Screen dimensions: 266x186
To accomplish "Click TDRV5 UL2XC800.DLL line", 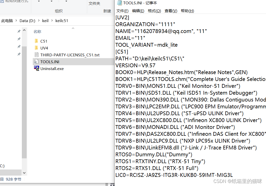I will coord(189,120).
